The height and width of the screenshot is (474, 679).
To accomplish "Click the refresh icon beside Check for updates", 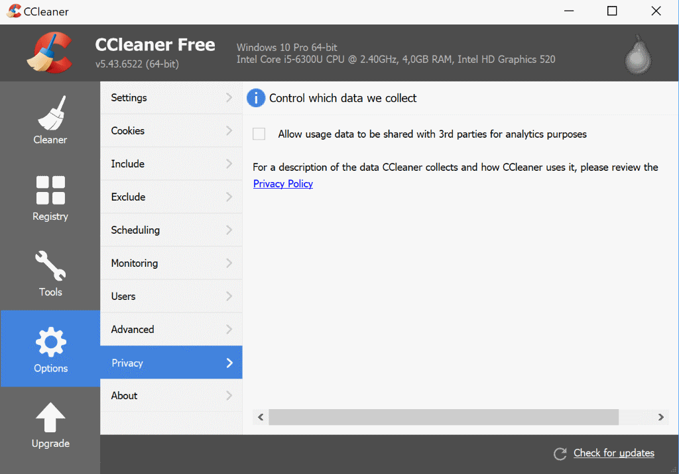I will tap(560, 453).
